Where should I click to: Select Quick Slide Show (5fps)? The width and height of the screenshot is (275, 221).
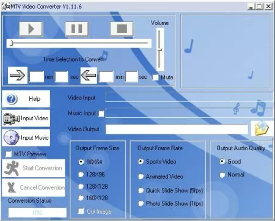point(141,190)
